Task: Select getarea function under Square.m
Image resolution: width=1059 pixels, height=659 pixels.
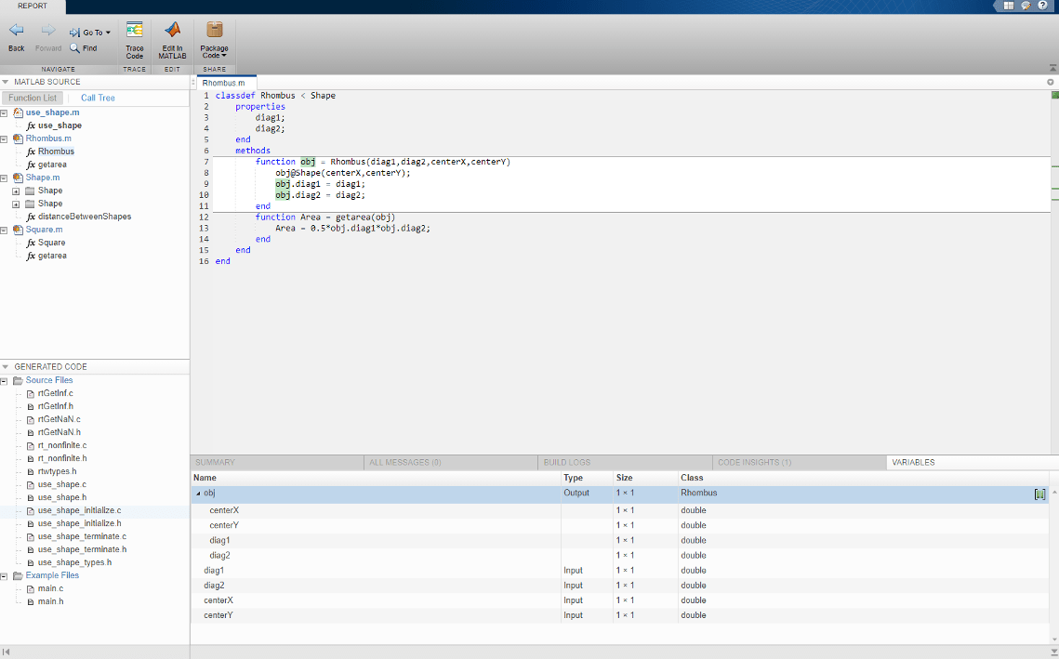Action: [52, 256]
